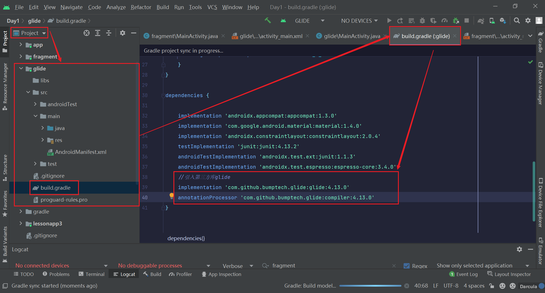Click the Attach Debugger to Android Process icon
This screenshot has width=545, height=293.
(456, 20)
